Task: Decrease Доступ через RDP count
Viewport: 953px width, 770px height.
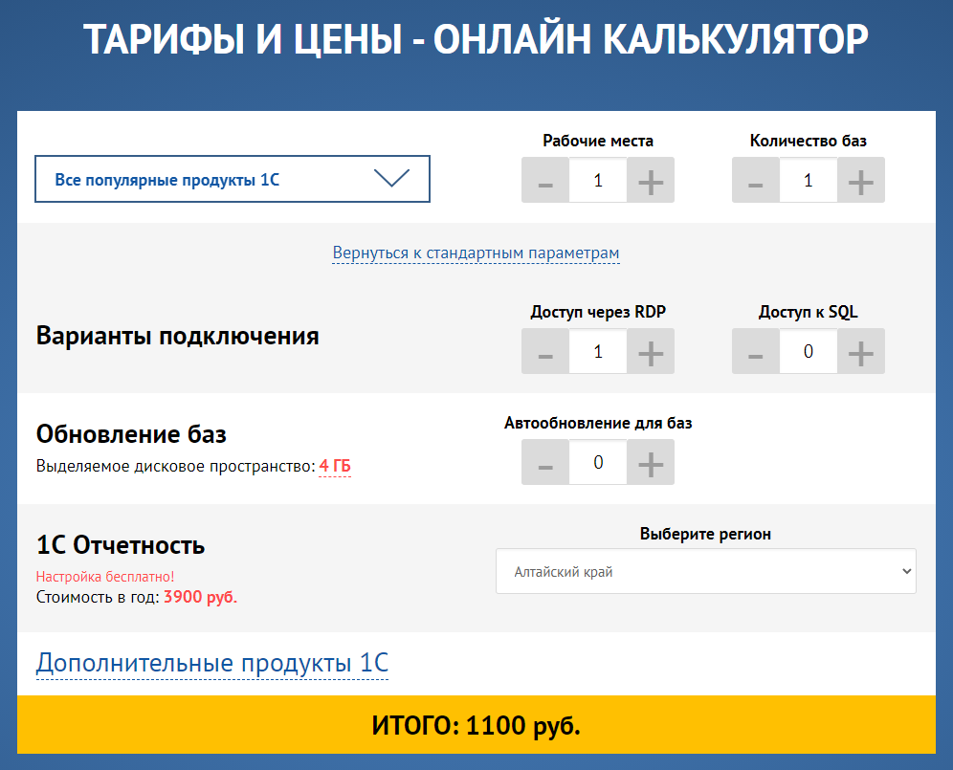Action: [545, 351]
